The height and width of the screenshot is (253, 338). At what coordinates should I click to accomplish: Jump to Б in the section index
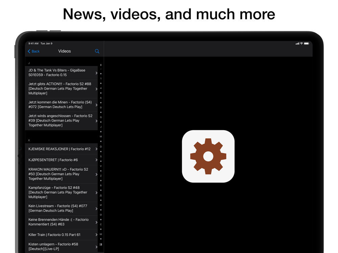point(101,186)
